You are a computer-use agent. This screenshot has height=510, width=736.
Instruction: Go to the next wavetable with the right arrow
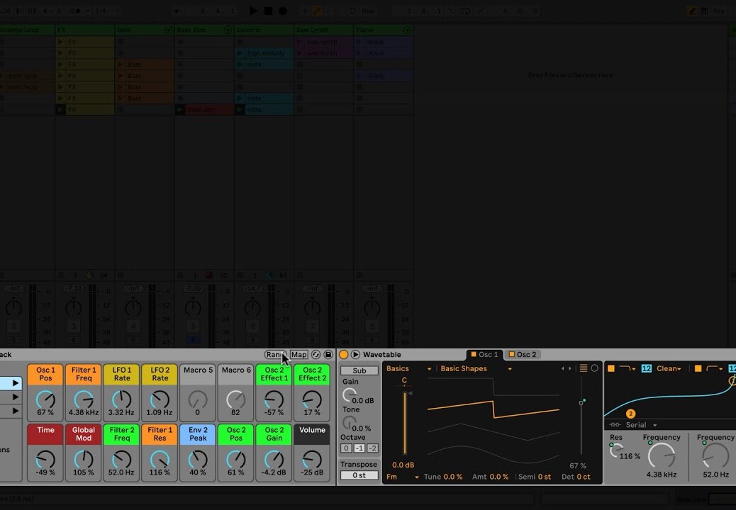570,368
